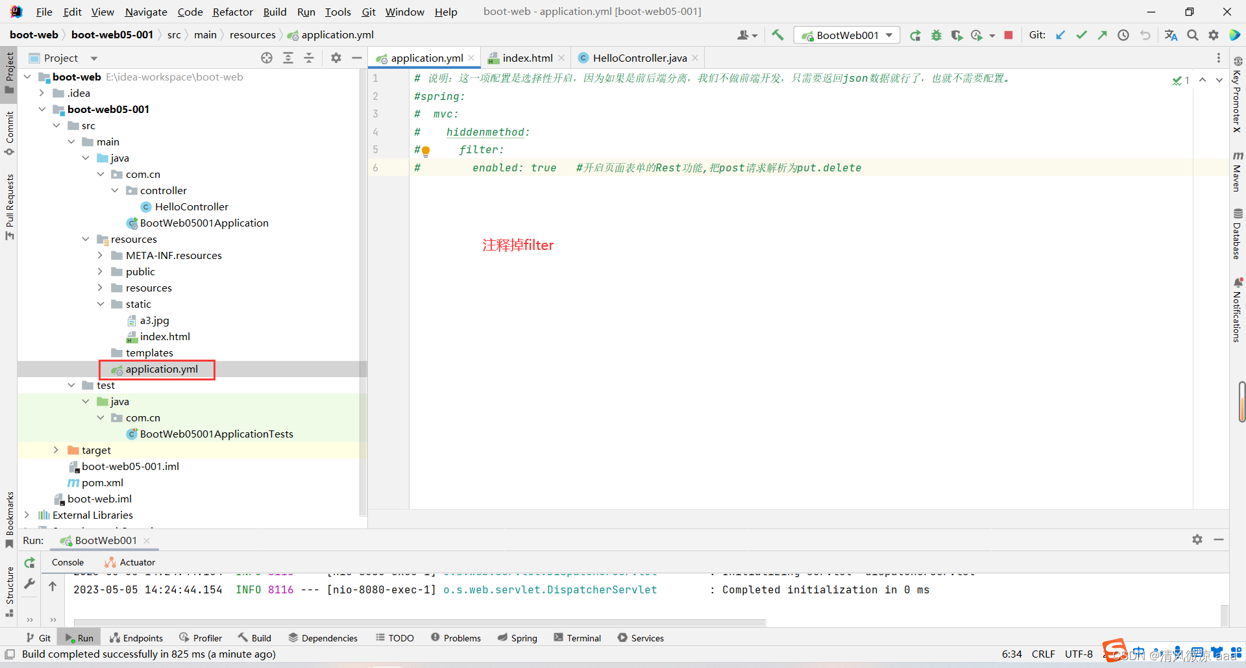Select pom.xml in project tree
1246x668 pixels.
(103, 482)
